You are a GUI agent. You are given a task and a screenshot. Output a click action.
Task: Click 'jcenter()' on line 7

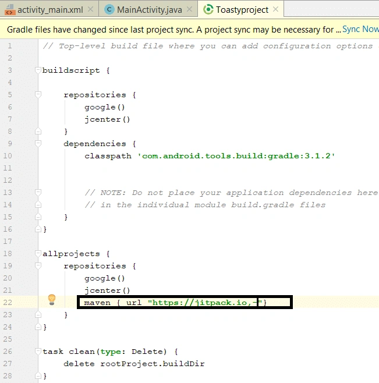tap(107, 119)
